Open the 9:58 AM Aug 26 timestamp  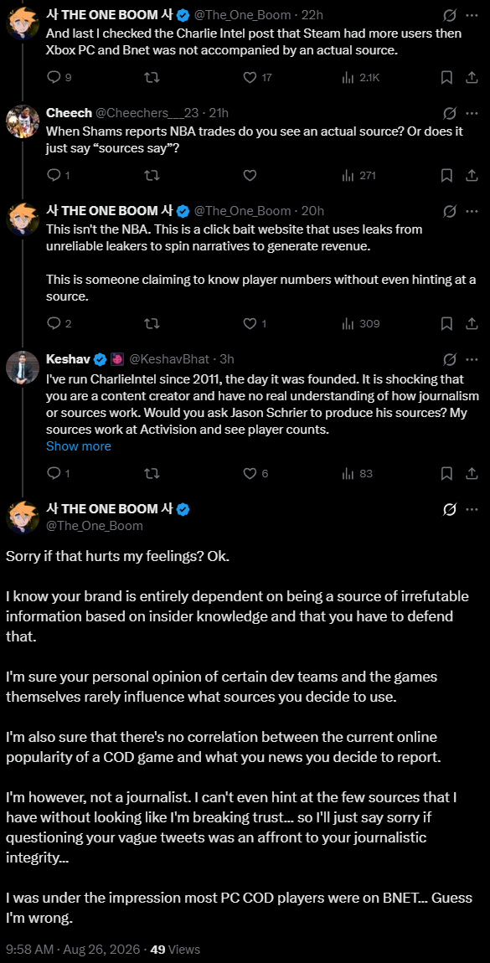pos(73,949)
